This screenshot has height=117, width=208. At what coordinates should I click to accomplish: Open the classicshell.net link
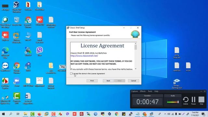[84, 56]
